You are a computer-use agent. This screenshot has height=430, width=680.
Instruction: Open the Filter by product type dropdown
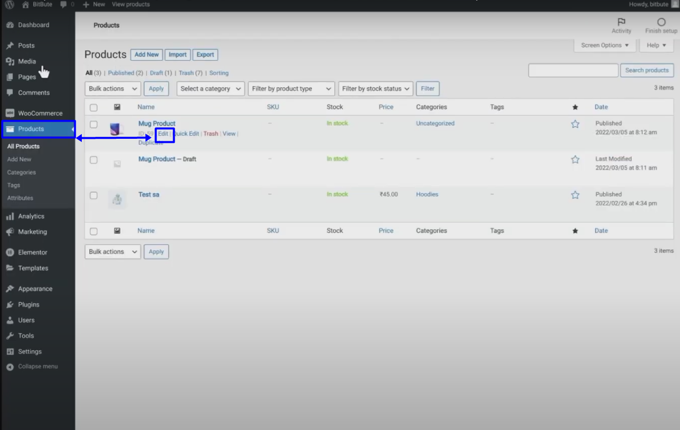(x=291, y=88)
